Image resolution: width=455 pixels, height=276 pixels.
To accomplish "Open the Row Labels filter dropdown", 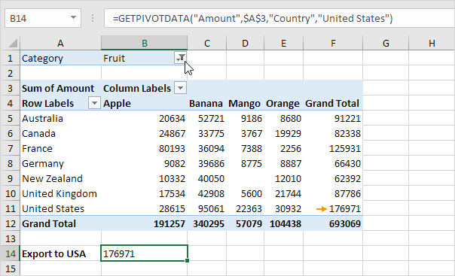I will (94, 103).
